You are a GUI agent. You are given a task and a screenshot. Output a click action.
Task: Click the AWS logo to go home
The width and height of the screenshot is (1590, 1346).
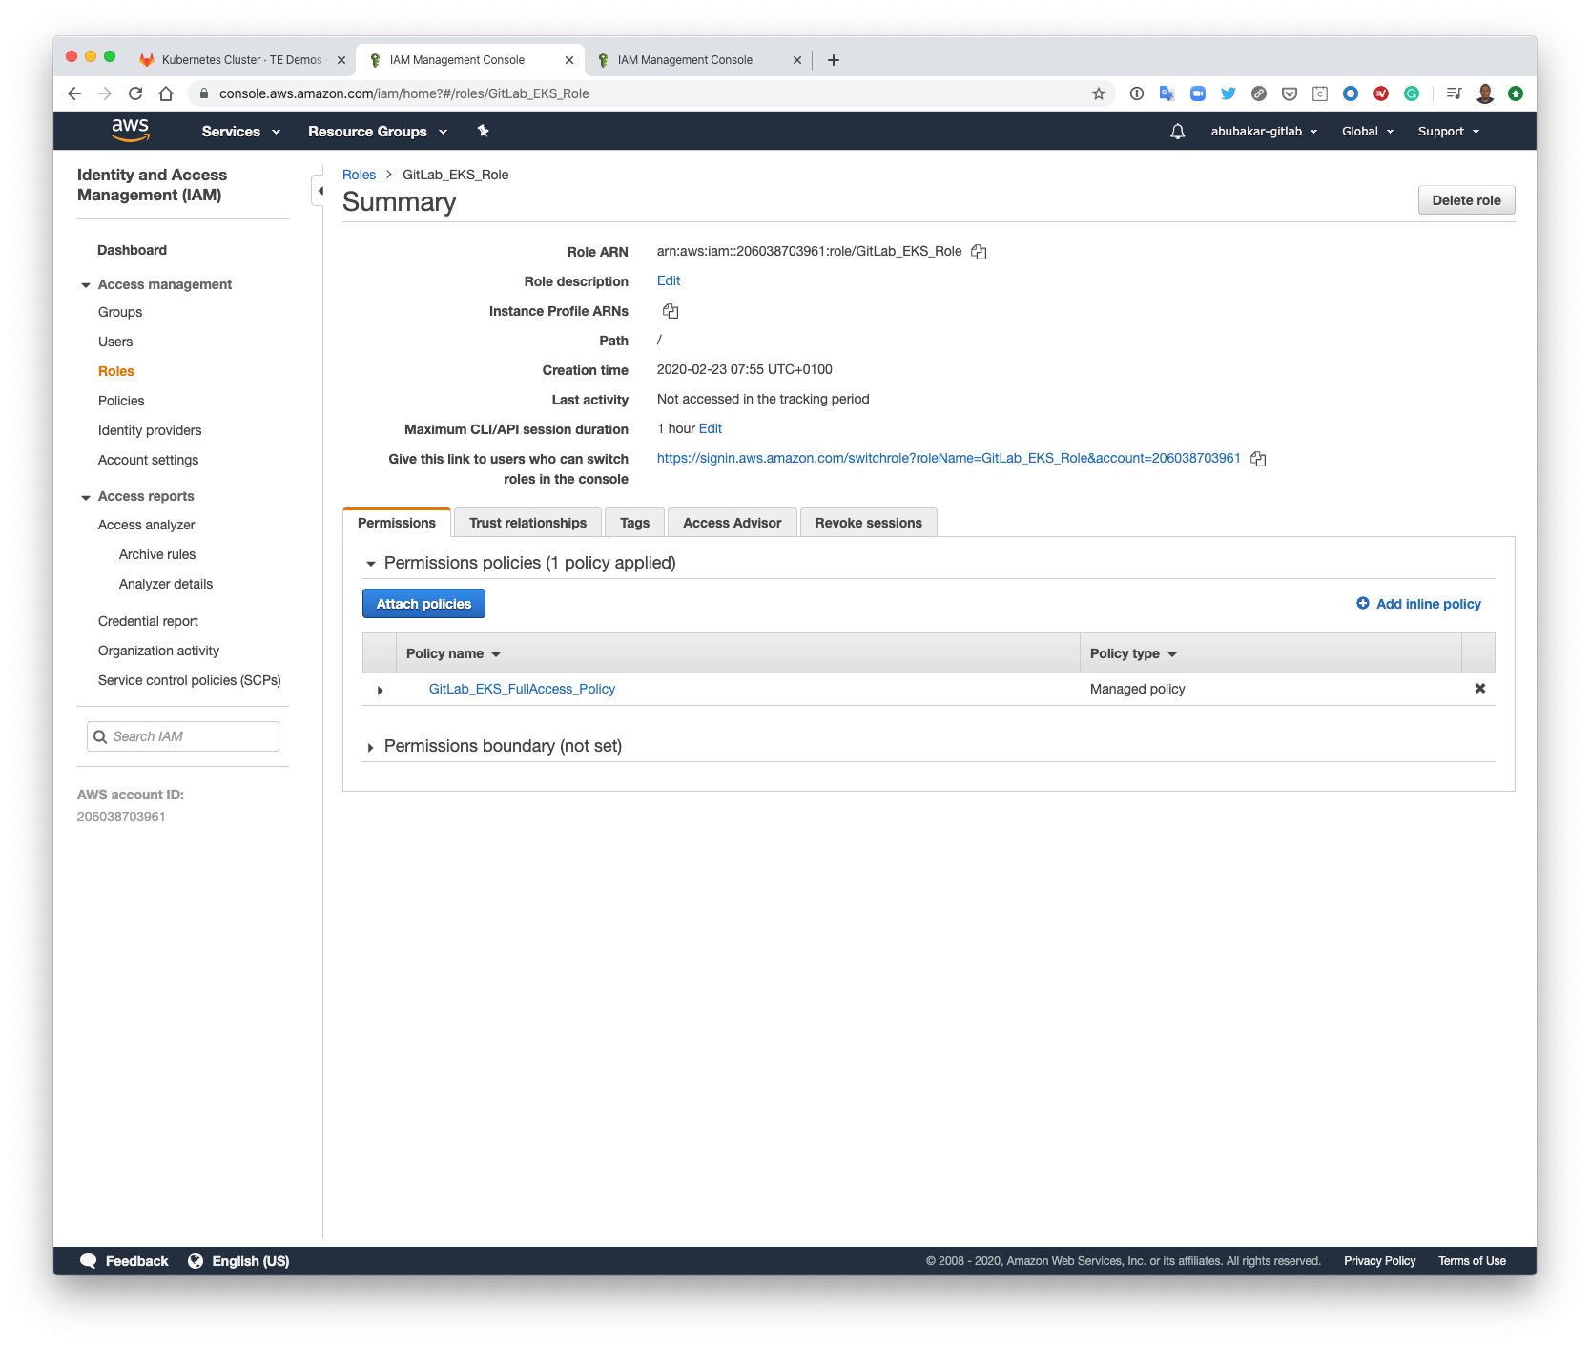131,131
